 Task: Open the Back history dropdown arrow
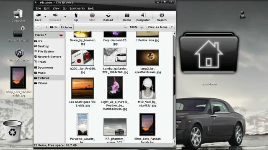[45, 17]
